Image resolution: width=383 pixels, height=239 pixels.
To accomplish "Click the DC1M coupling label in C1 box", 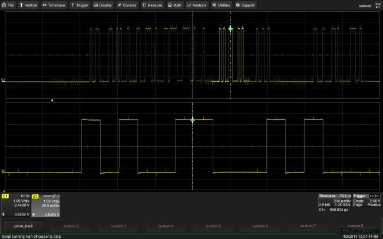I will click(x=25, y=196).
